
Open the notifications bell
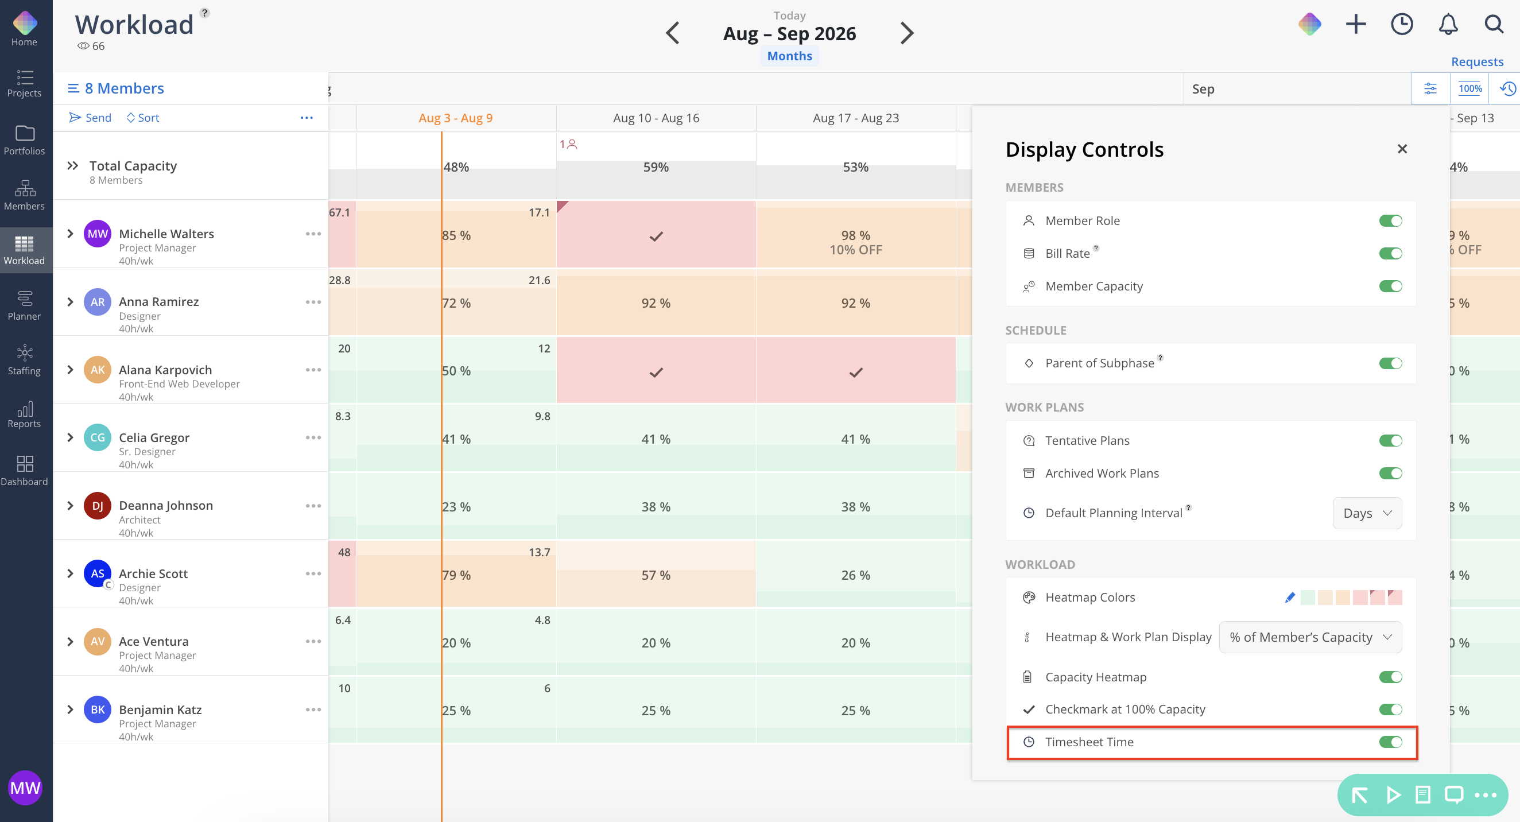point(1448,24)
